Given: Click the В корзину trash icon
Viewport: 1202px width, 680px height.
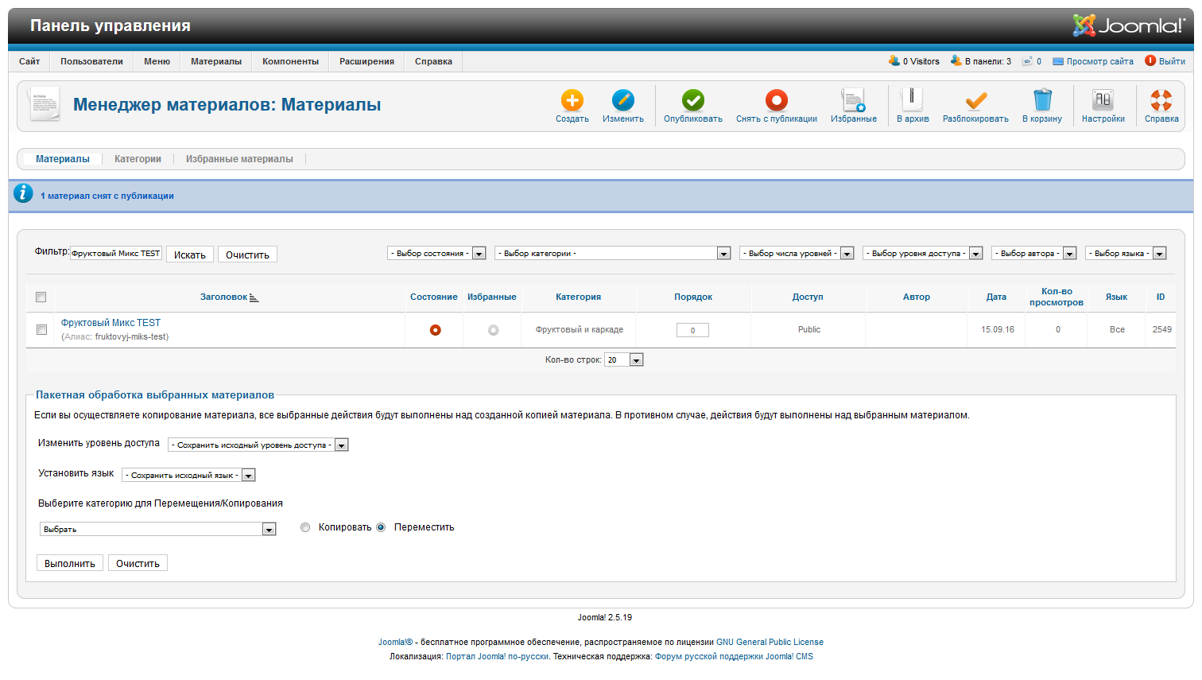Looking at the screenshot, I should (1042, 100).
